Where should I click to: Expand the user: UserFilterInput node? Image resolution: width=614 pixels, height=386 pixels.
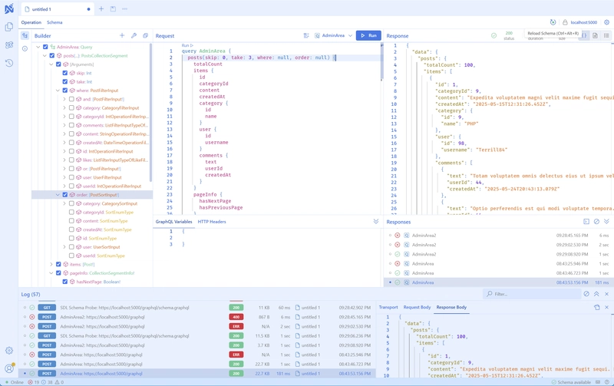coord(64,177)
